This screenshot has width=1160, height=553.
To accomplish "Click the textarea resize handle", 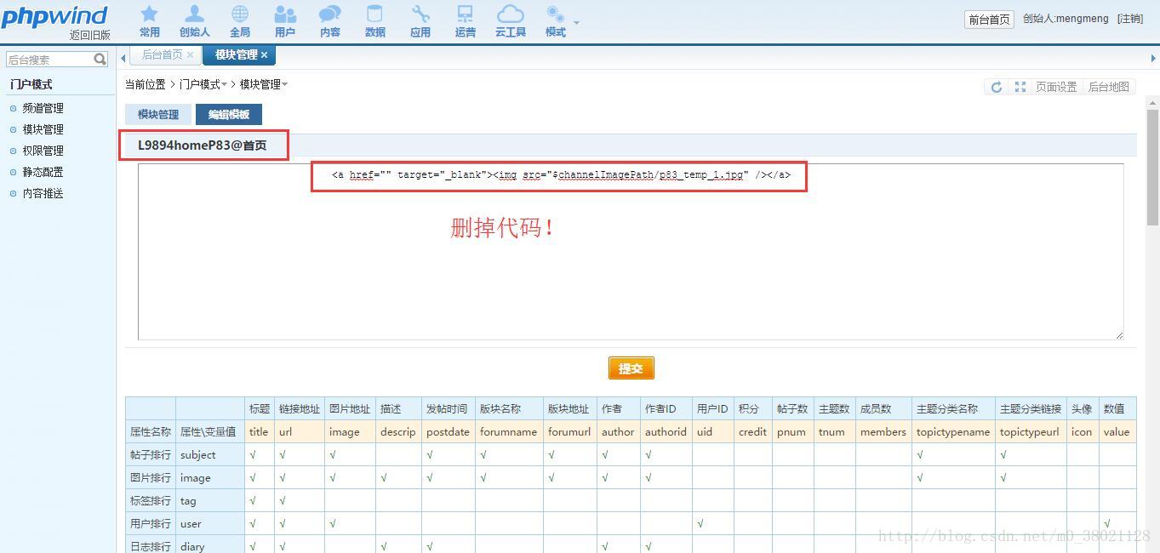I will 1119,335.
